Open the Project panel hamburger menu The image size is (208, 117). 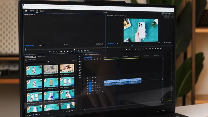tap(35, 56)
